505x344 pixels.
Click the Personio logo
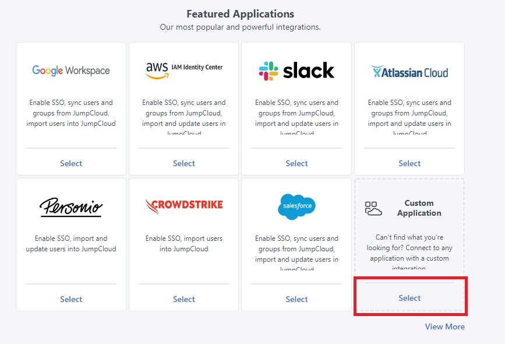pos(71,206)
